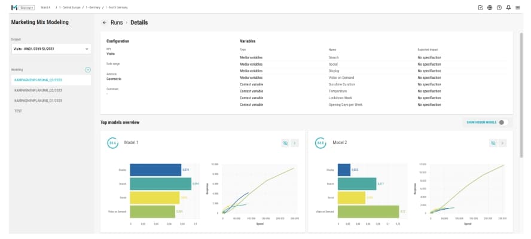Click No specification for Search row
Image resolution: width=531 pixels, height=239 pixels.
429,57
